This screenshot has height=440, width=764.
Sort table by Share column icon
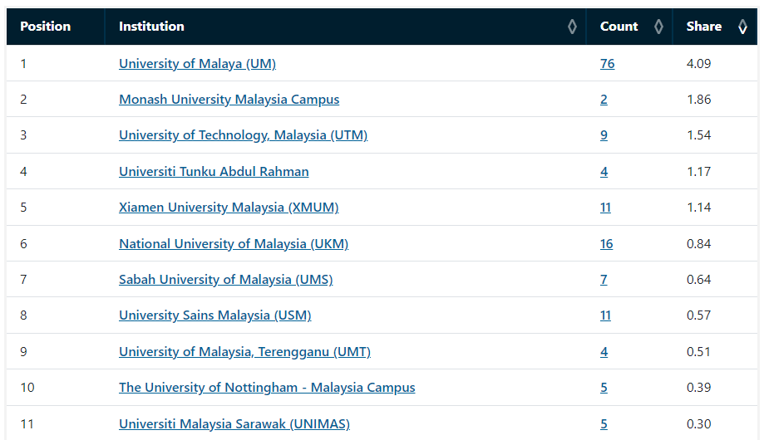742,27
